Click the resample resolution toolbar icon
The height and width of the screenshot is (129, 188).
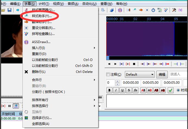[x=147, y=10]
